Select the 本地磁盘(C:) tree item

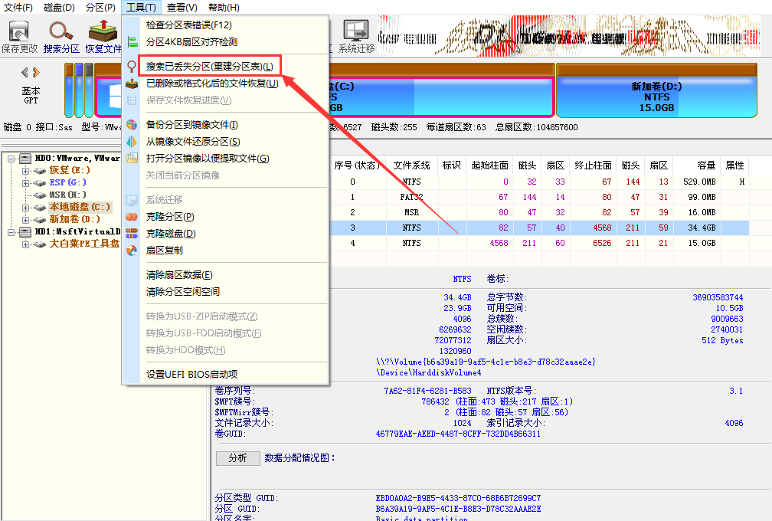80,208
